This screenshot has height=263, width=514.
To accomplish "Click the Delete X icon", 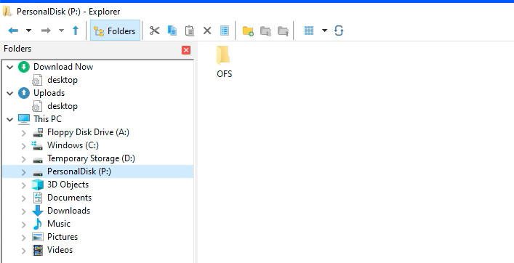I will pyautogui.click(x=207, y=31).
